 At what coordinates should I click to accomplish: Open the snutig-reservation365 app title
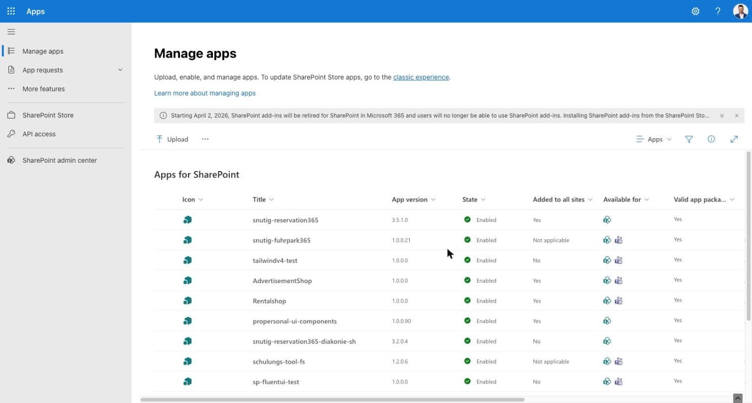[285, 220]
